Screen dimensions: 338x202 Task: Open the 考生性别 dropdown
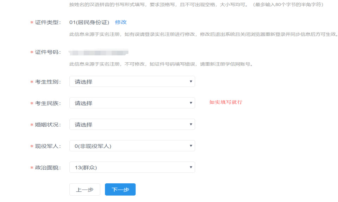coord(132,82)
